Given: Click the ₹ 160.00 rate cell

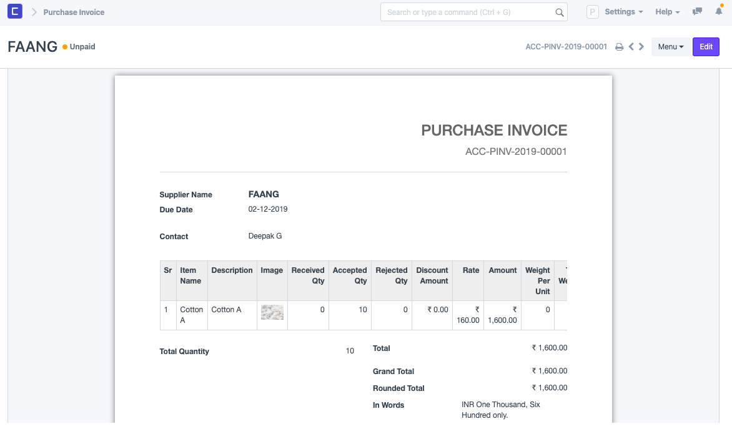Looking at the screenshot, I should tap(468, 315).
